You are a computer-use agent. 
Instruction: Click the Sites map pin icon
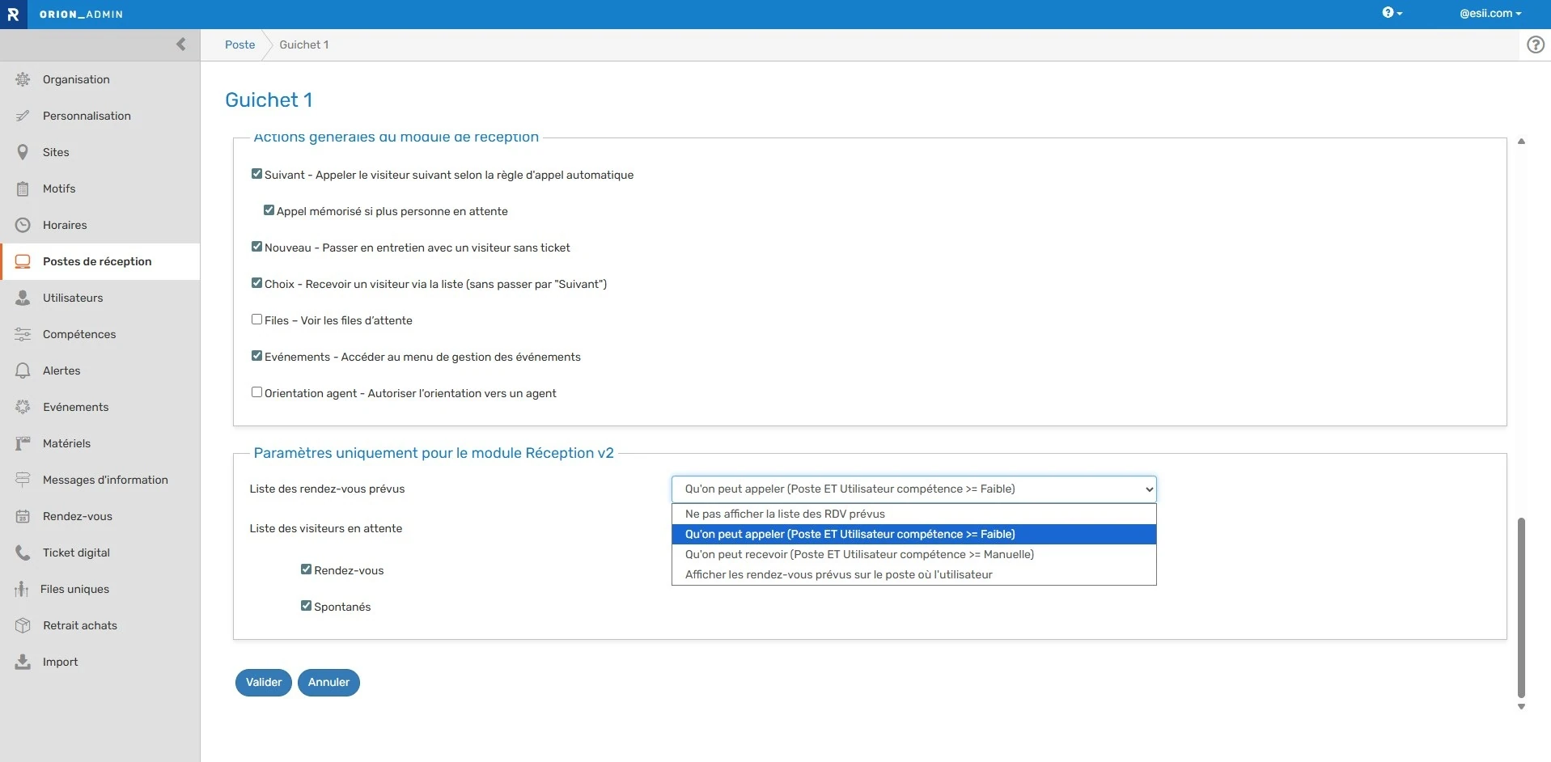click(23, 152)
